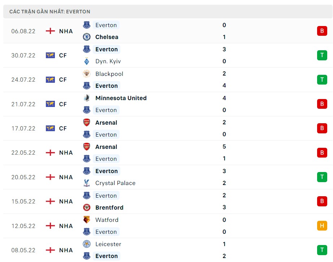Click the 'Các trận gần nhất: Everton' header

(50, 12)
